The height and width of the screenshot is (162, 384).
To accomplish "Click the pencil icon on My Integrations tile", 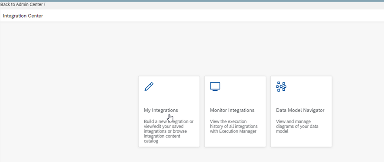I will (x=149, y=86).
